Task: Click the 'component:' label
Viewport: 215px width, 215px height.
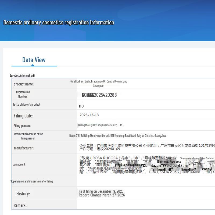Action: coord(19,164)
